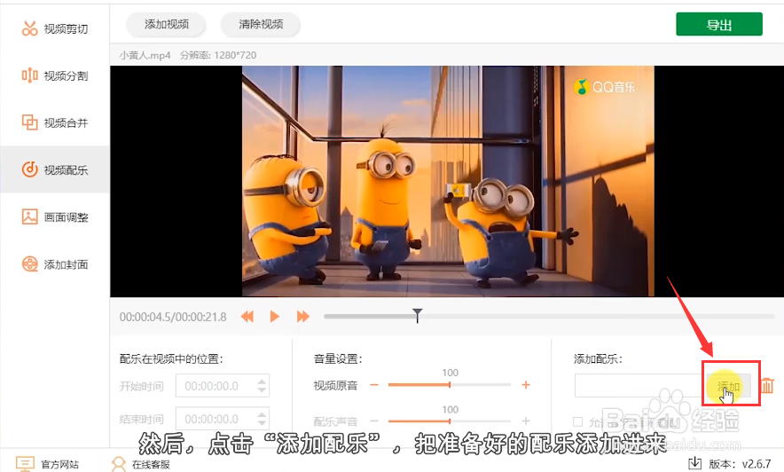This screenshot has height=472, width=784.
Task: Increase 结束时间 with the up arrow
Action: pos(262,414)
